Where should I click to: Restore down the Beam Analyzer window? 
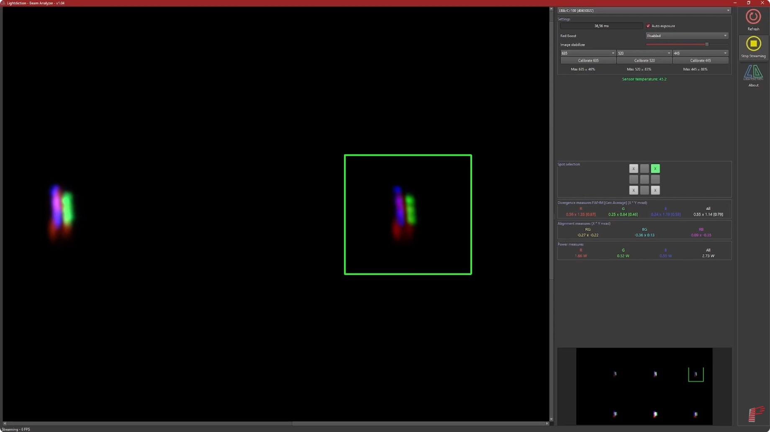(x=749, y=3)
